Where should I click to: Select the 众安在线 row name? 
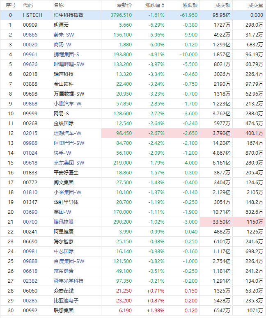pyautogui.click(x=64, y=291)
